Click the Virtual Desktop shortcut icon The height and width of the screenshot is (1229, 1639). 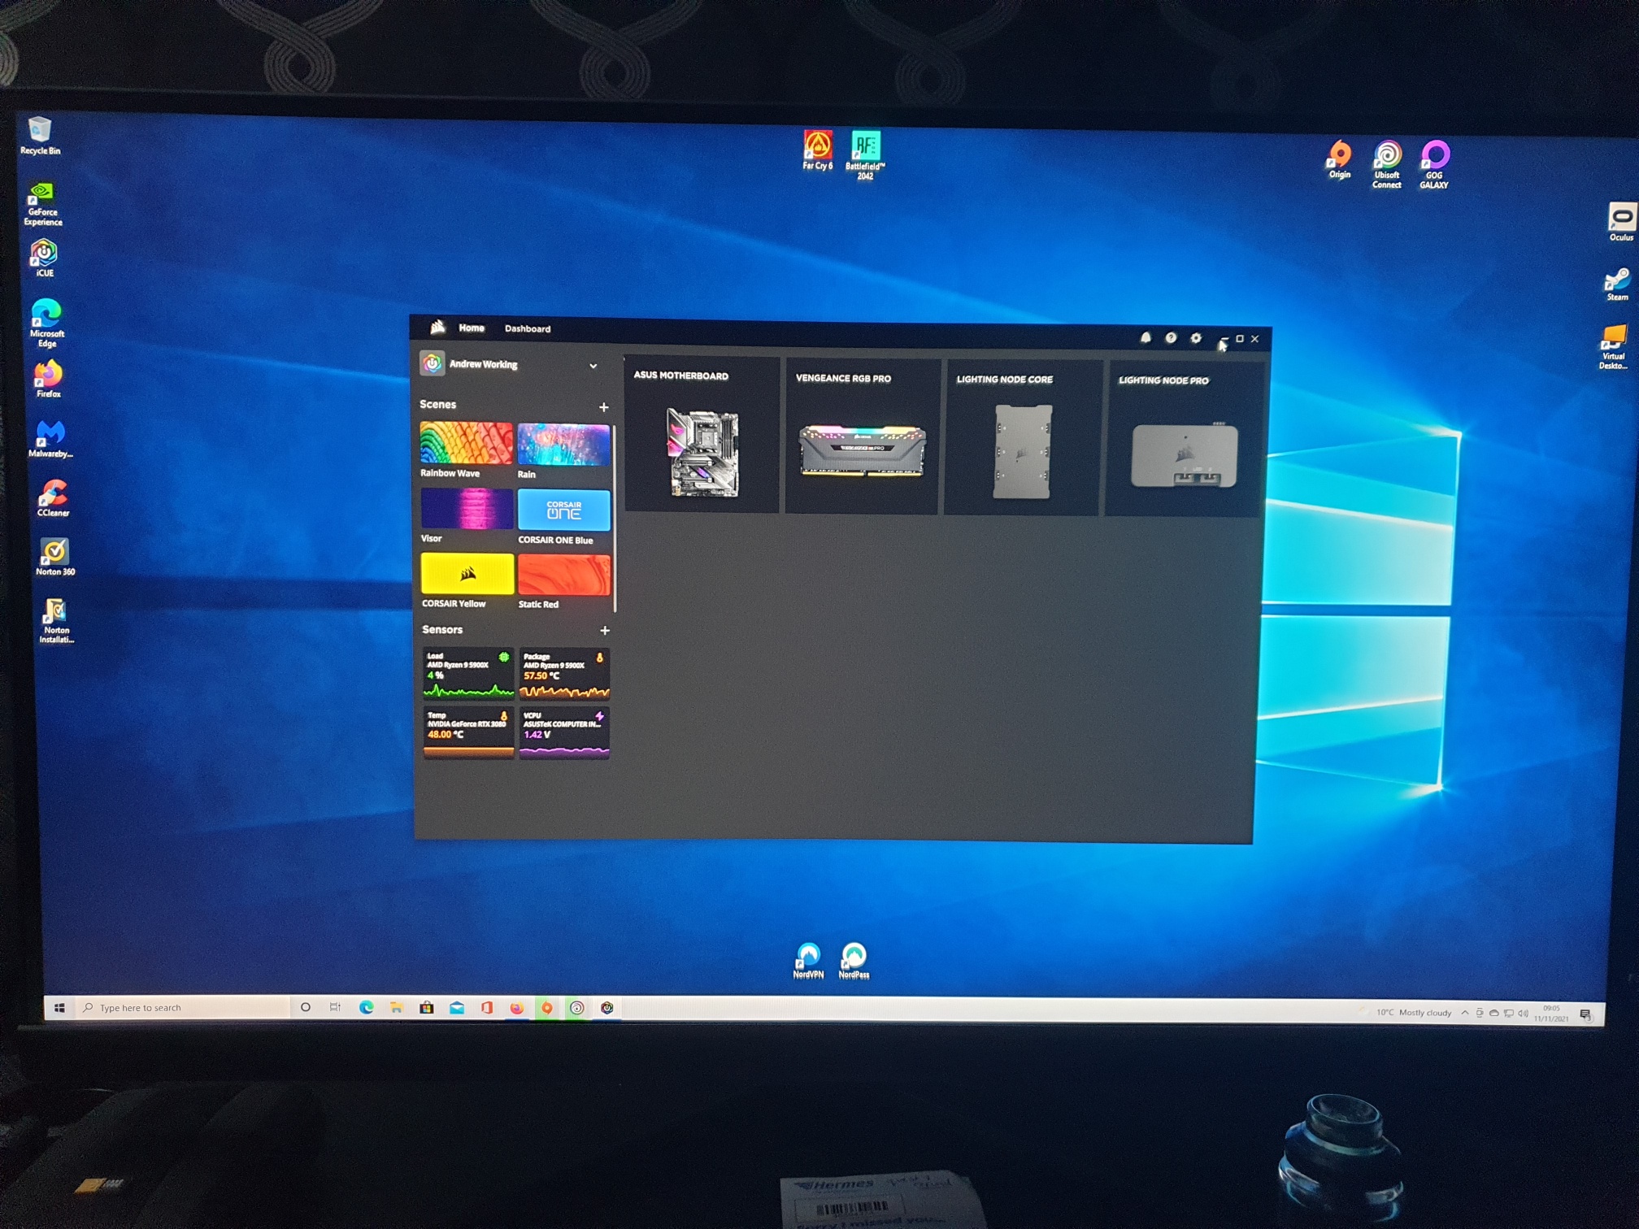click(x=1614, y=347)
